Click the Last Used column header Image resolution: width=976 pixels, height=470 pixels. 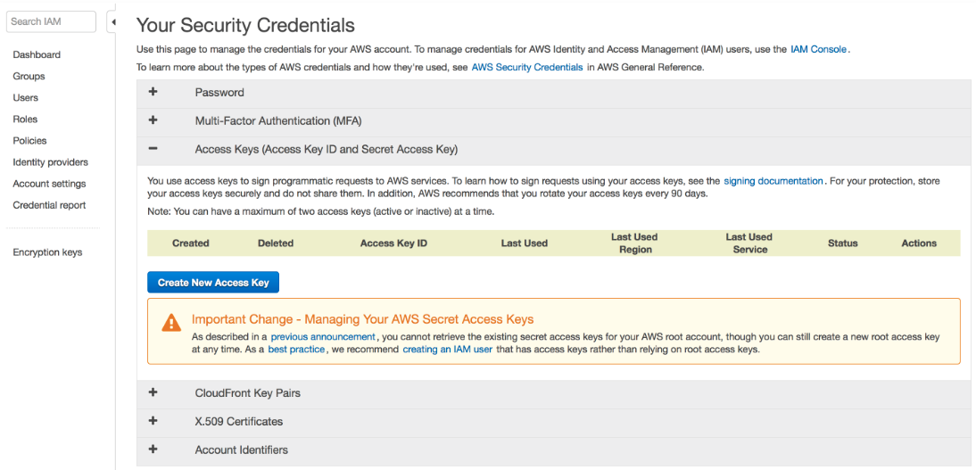point(524,243)
